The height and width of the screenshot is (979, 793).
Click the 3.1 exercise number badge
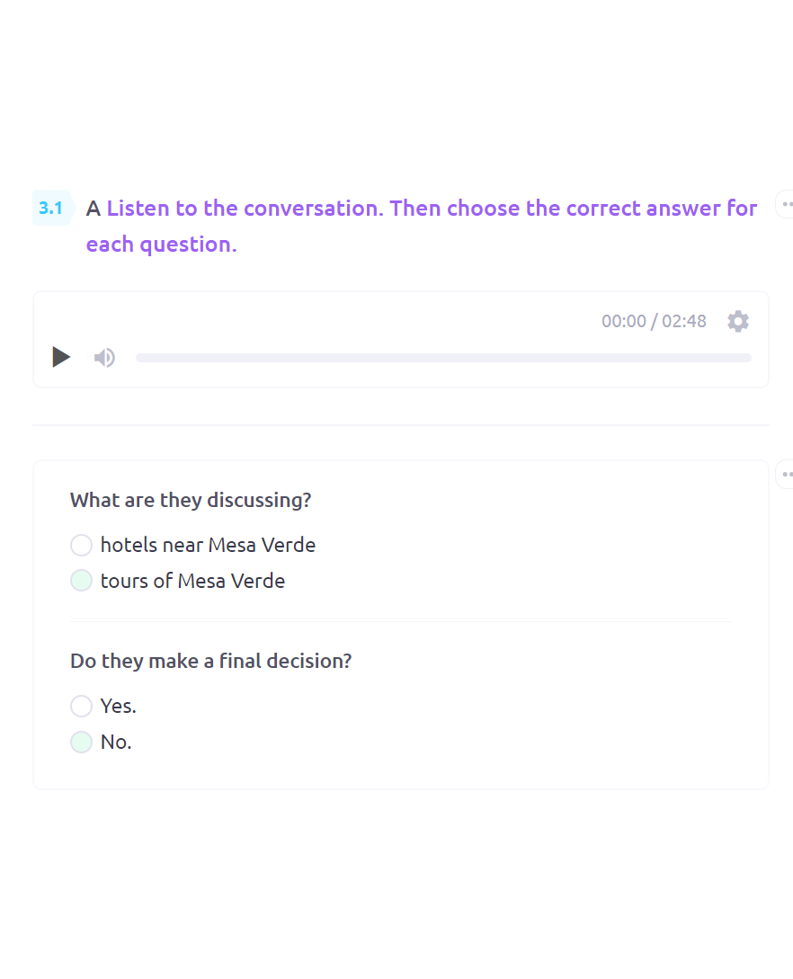[x=51, y=208]
